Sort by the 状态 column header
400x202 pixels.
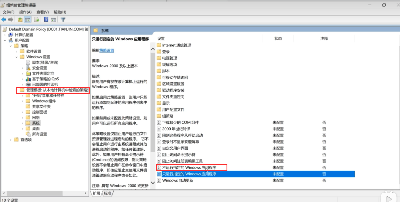pos(278,39)
